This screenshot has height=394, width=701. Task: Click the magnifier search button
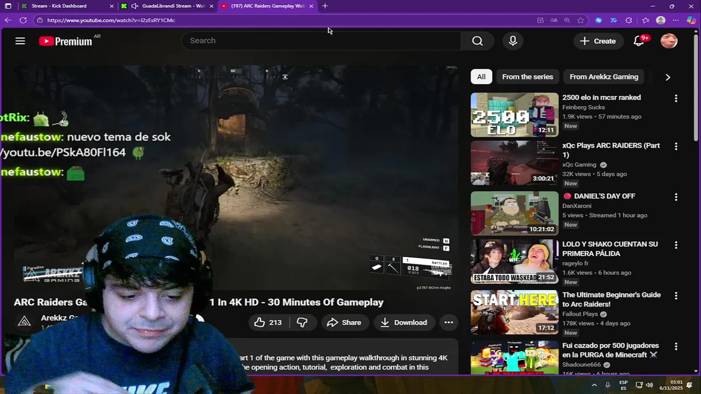pos(478,41)
